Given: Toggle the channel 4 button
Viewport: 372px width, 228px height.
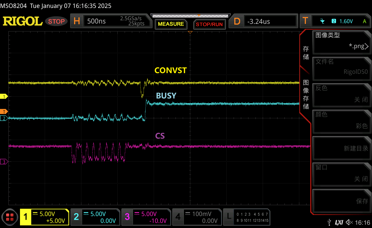Looking at the screenshot, I should (178, 217).
